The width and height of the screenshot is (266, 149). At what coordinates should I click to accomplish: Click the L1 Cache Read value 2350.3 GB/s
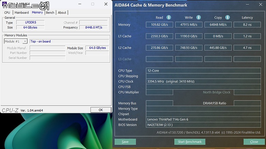coord(160,36)
